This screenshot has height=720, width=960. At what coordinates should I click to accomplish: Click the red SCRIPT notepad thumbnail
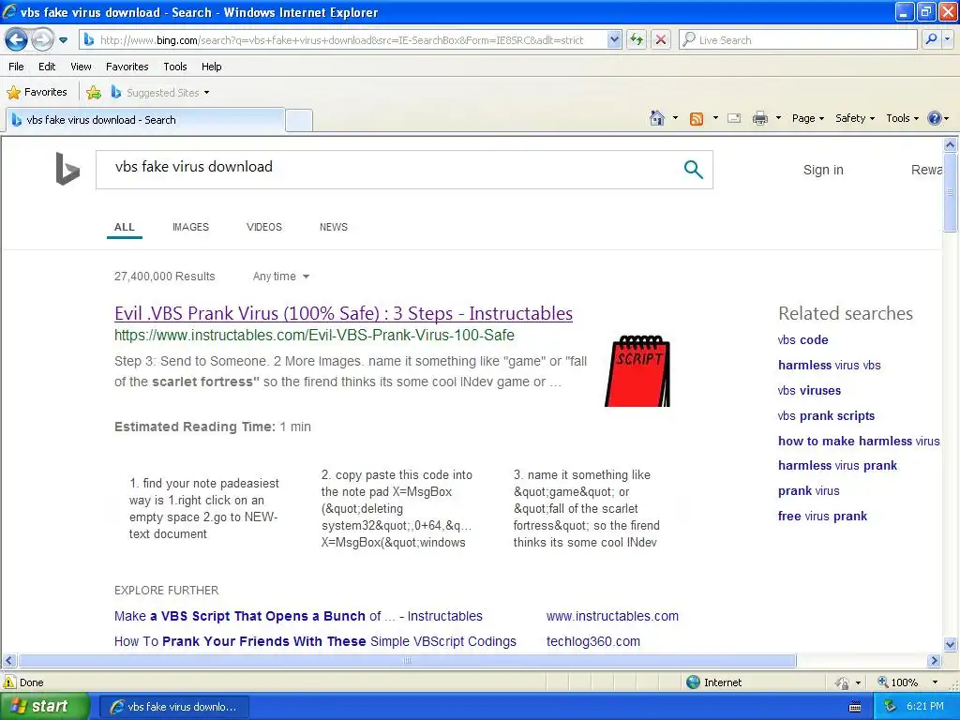pyautogui.click(x=637, y=371)
